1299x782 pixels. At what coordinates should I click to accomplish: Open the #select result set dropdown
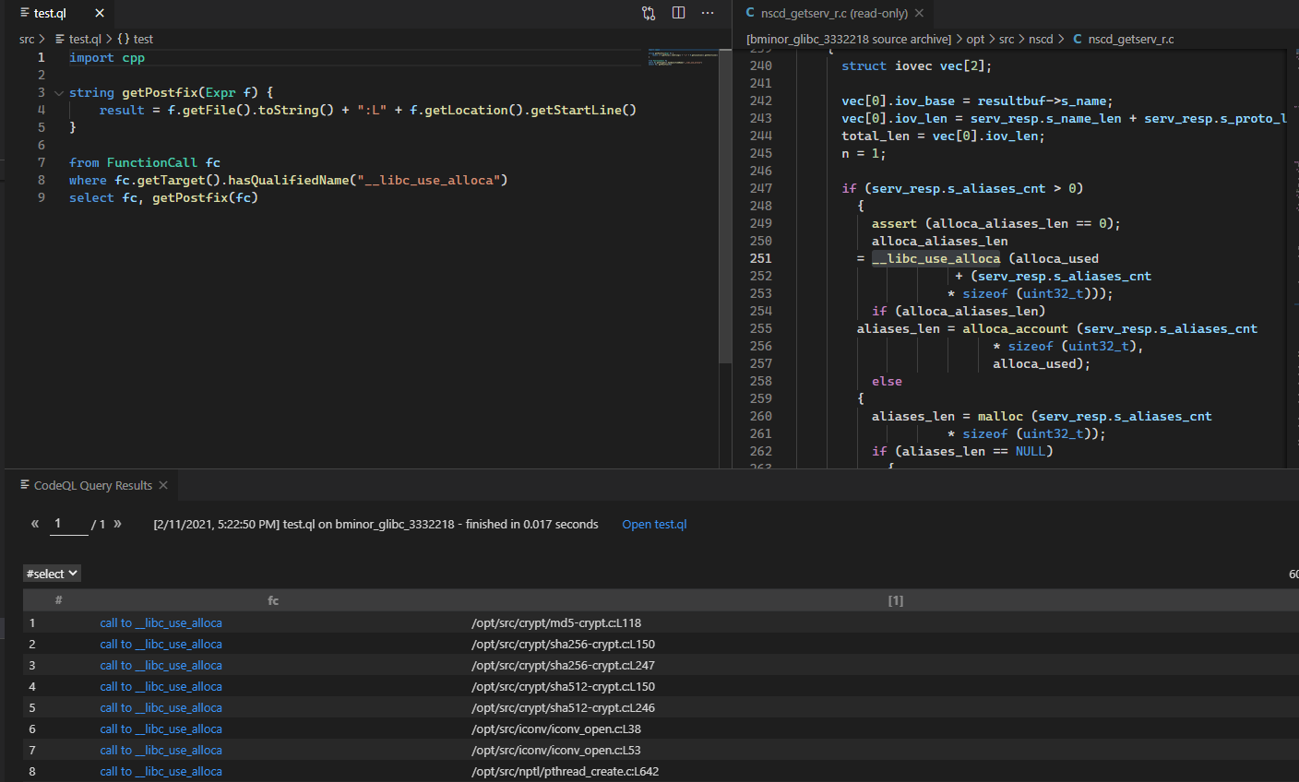(x=52, y=574)
